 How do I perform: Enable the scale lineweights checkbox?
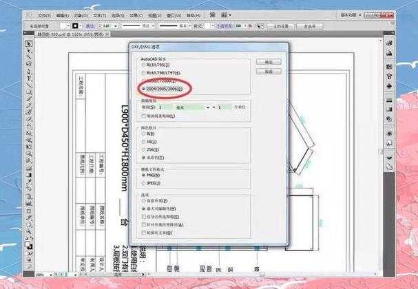tap(143, 117)
